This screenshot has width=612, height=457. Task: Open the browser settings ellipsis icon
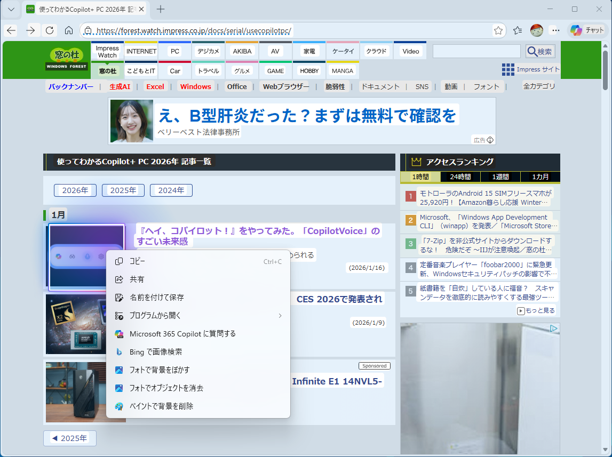point(556,30)
